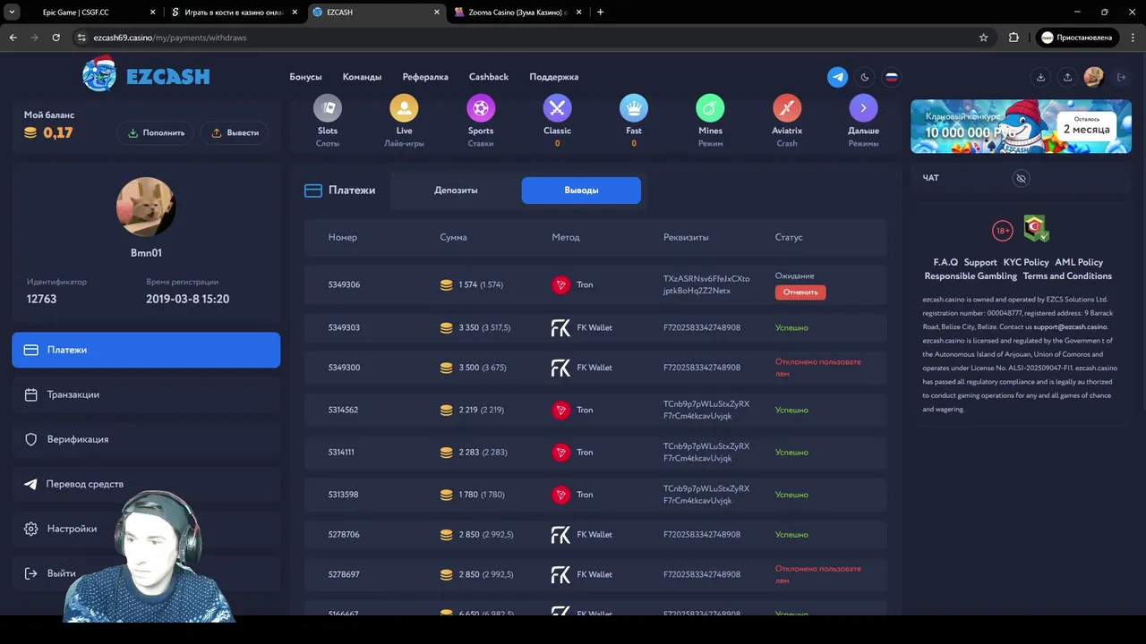Open the Russian flag language selector
1146x644 pixels.
pyautogui.click(x=892, y=77)
